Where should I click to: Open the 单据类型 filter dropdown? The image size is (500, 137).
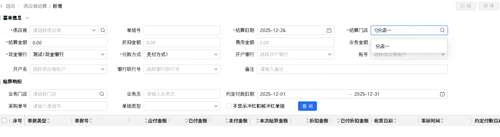coord(216,106)
